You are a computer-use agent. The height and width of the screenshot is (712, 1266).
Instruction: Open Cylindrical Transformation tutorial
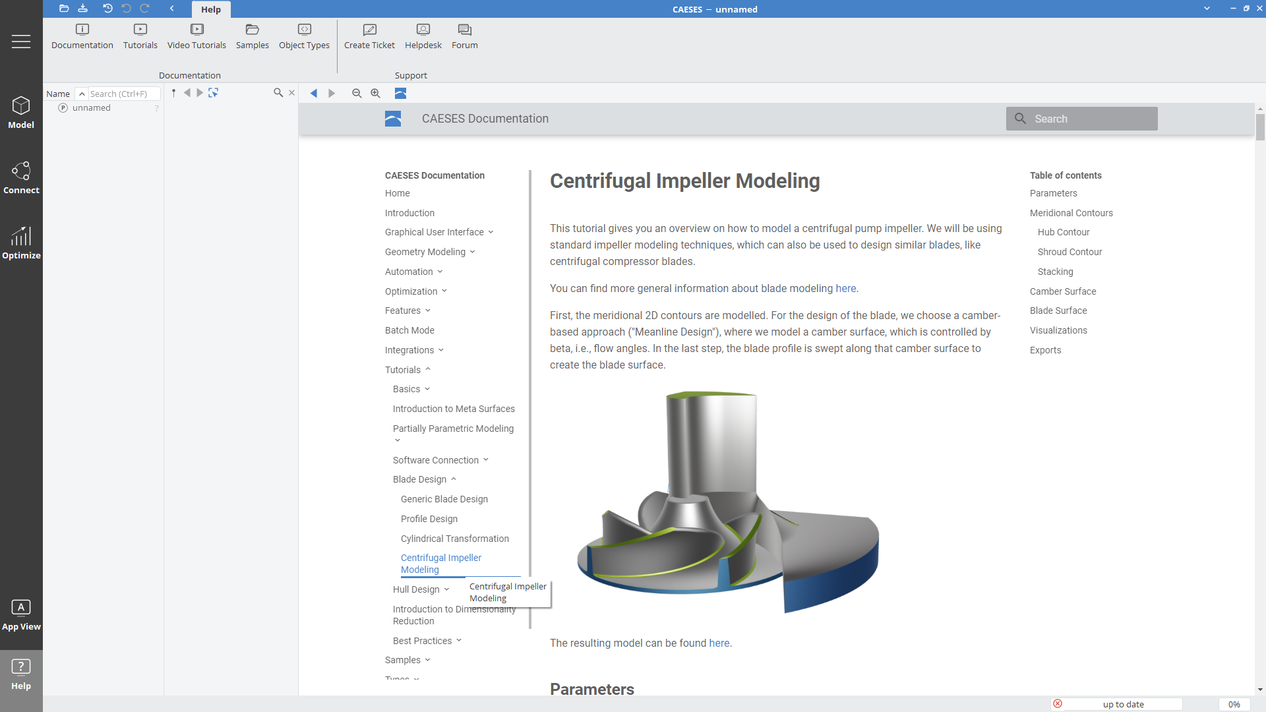454,539
